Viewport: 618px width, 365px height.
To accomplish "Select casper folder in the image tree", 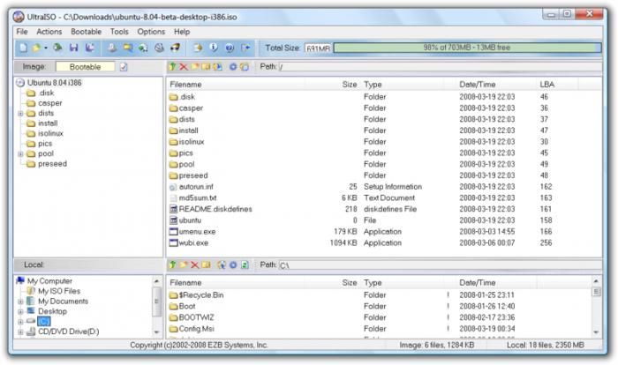I will [50, 103].
